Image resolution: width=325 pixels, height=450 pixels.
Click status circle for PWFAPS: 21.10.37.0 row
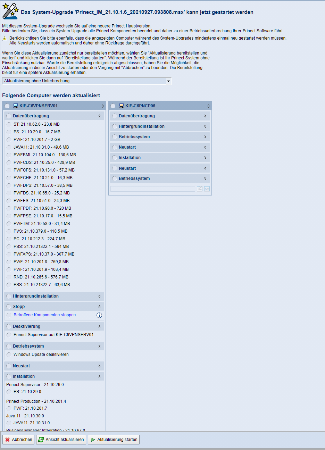[x=9, y=254]
